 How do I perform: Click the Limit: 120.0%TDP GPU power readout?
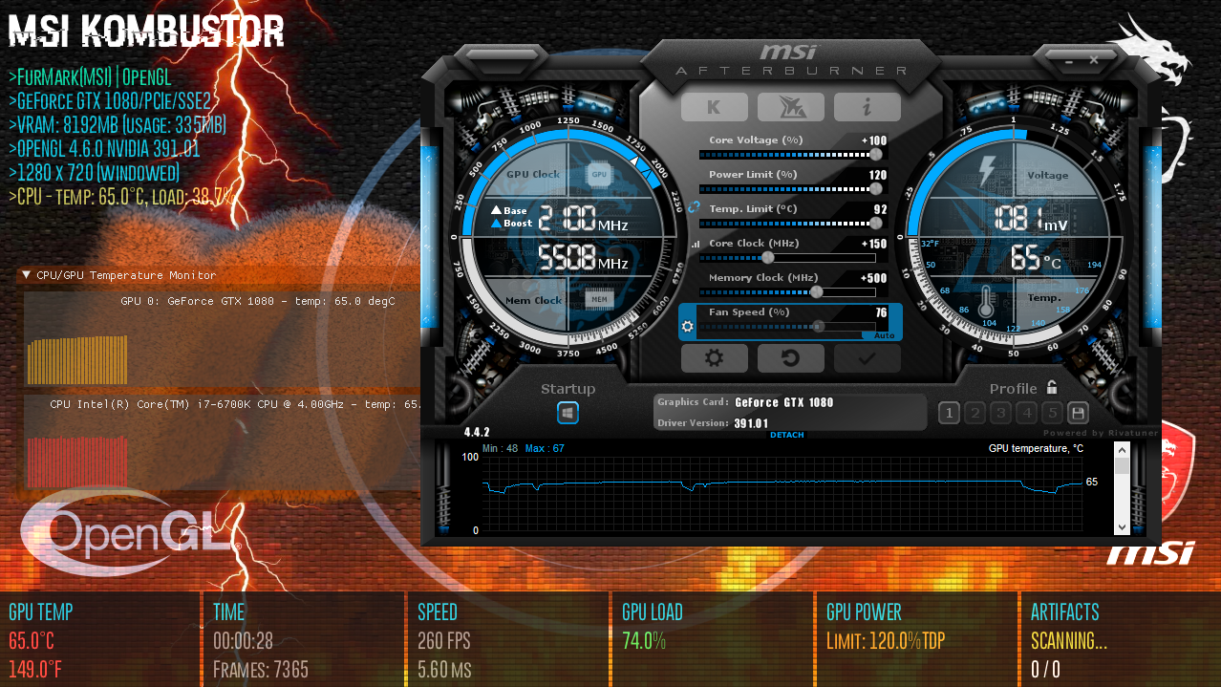[886, 640]
